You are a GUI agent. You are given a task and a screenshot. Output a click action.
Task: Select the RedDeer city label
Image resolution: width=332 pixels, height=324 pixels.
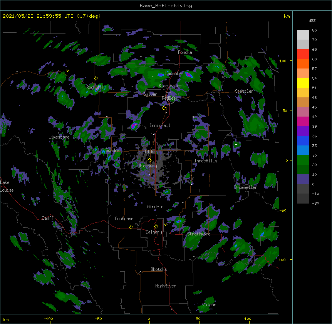[170, 98]
